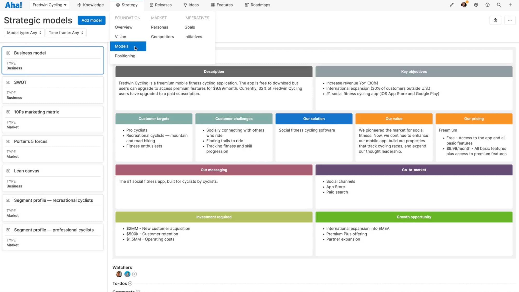Open the Roadmaps tab
Screen dimensions: 519x292
click(258, 5)
